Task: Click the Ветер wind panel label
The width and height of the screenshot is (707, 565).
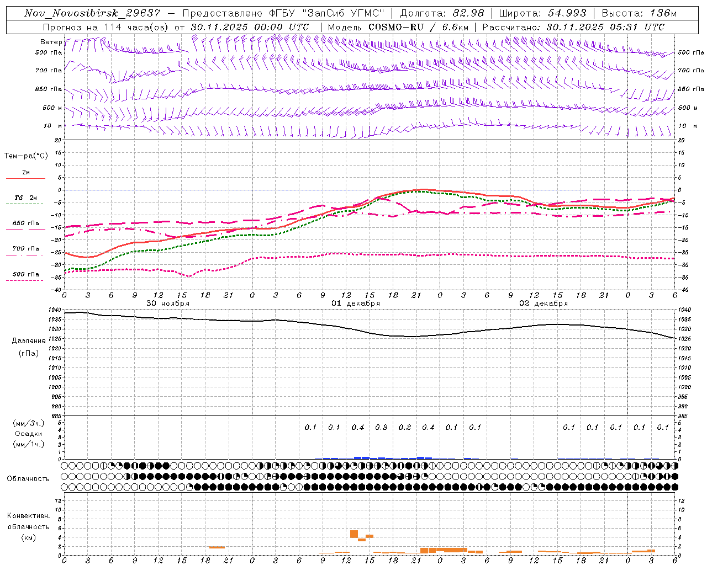Action: 51,42
